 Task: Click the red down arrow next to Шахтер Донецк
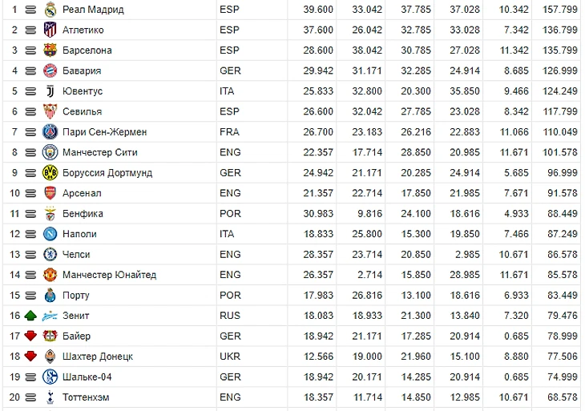tap(30, 357)
